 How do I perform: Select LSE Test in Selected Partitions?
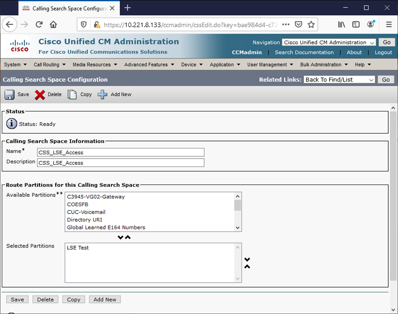(78, 248)
